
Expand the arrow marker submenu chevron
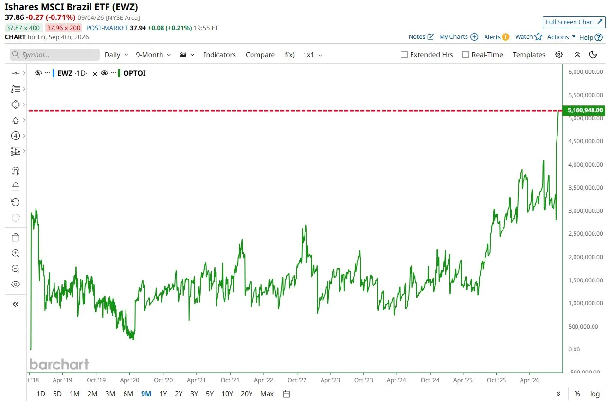pos(24,120)
